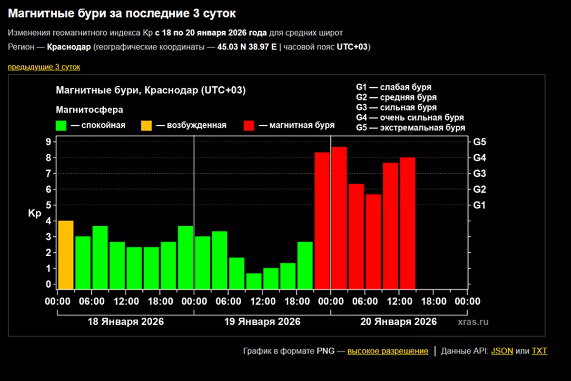Image resolution: width=571 pixels, height=381 pixels.
Task: Select the orange bar on 18 January
Action: [x=66, y=255]
